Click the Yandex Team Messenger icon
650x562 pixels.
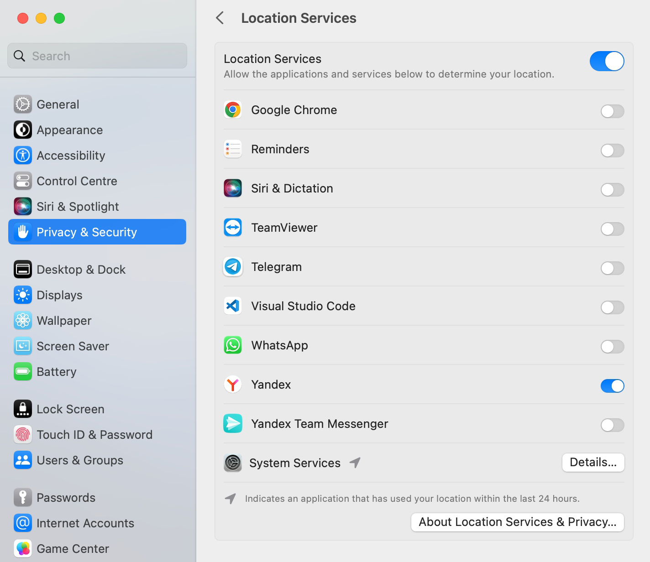click(233, 424)
